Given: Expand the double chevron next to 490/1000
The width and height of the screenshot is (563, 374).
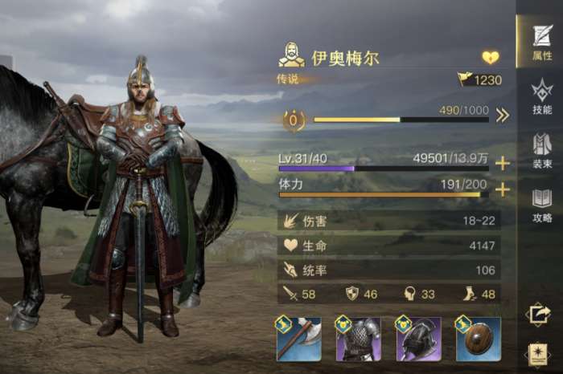Looking at the screenshot, I should point(502,116).
